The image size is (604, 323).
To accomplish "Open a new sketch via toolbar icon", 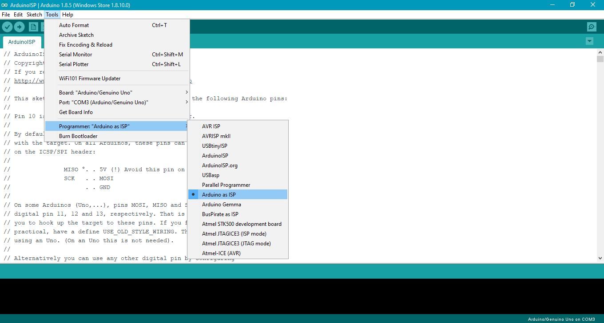I will [33, 27].
